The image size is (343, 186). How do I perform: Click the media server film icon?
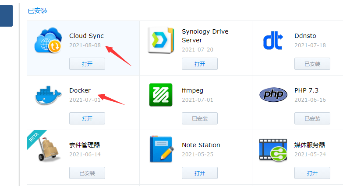(x=273, y=150)
